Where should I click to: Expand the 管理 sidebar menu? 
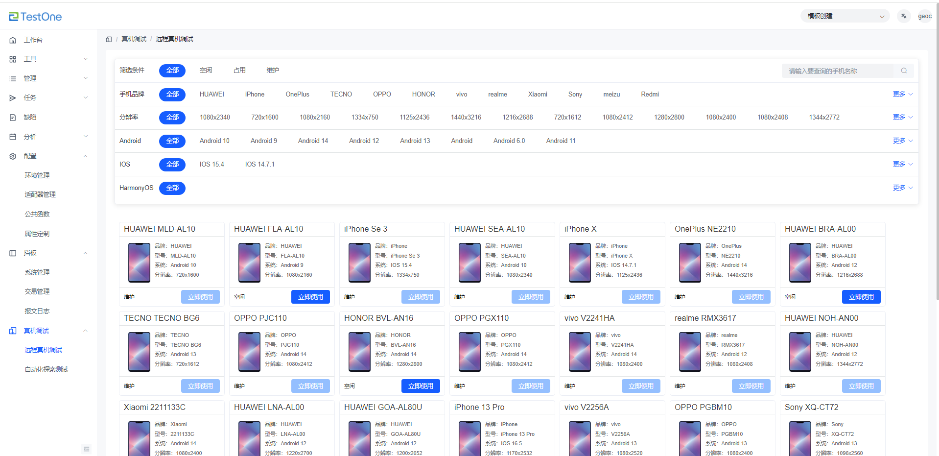tap(86, 78)
